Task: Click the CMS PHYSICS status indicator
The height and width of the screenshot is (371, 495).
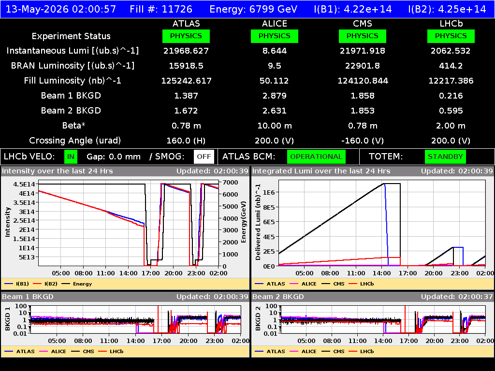Action: pyautogui.click(x=363, y=36)
